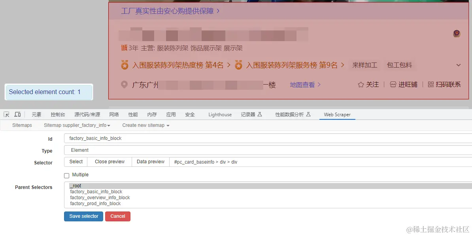Click the star icon next to 关注

(x=360, y=84)
